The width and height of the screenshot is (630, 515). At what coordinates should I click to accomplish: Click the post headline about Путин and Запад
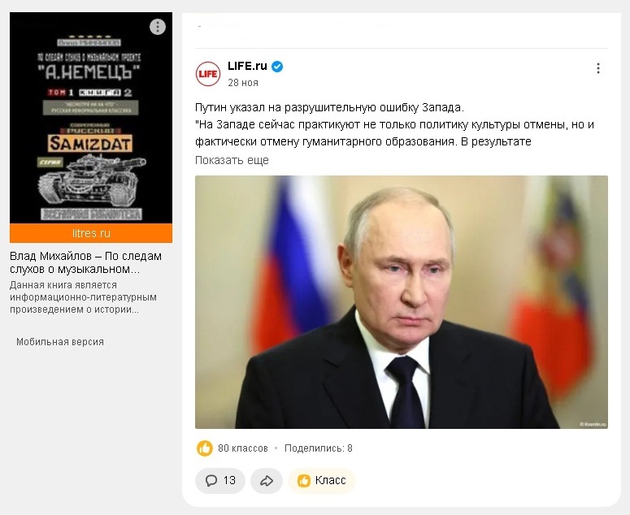329,107
